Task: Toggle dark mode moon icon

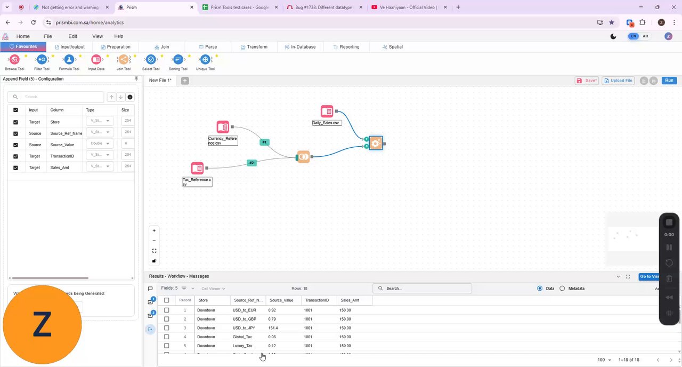Action: click(x=613, y=36)
